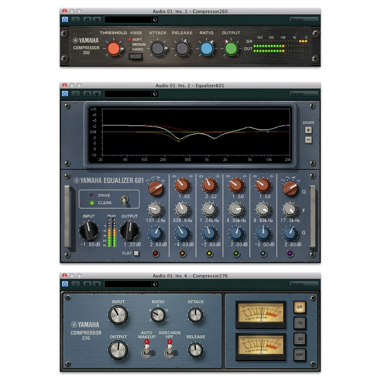Click the frequency knob showing 336.6Hz
This screenshot has width=381, height=381.
[182, 209]
